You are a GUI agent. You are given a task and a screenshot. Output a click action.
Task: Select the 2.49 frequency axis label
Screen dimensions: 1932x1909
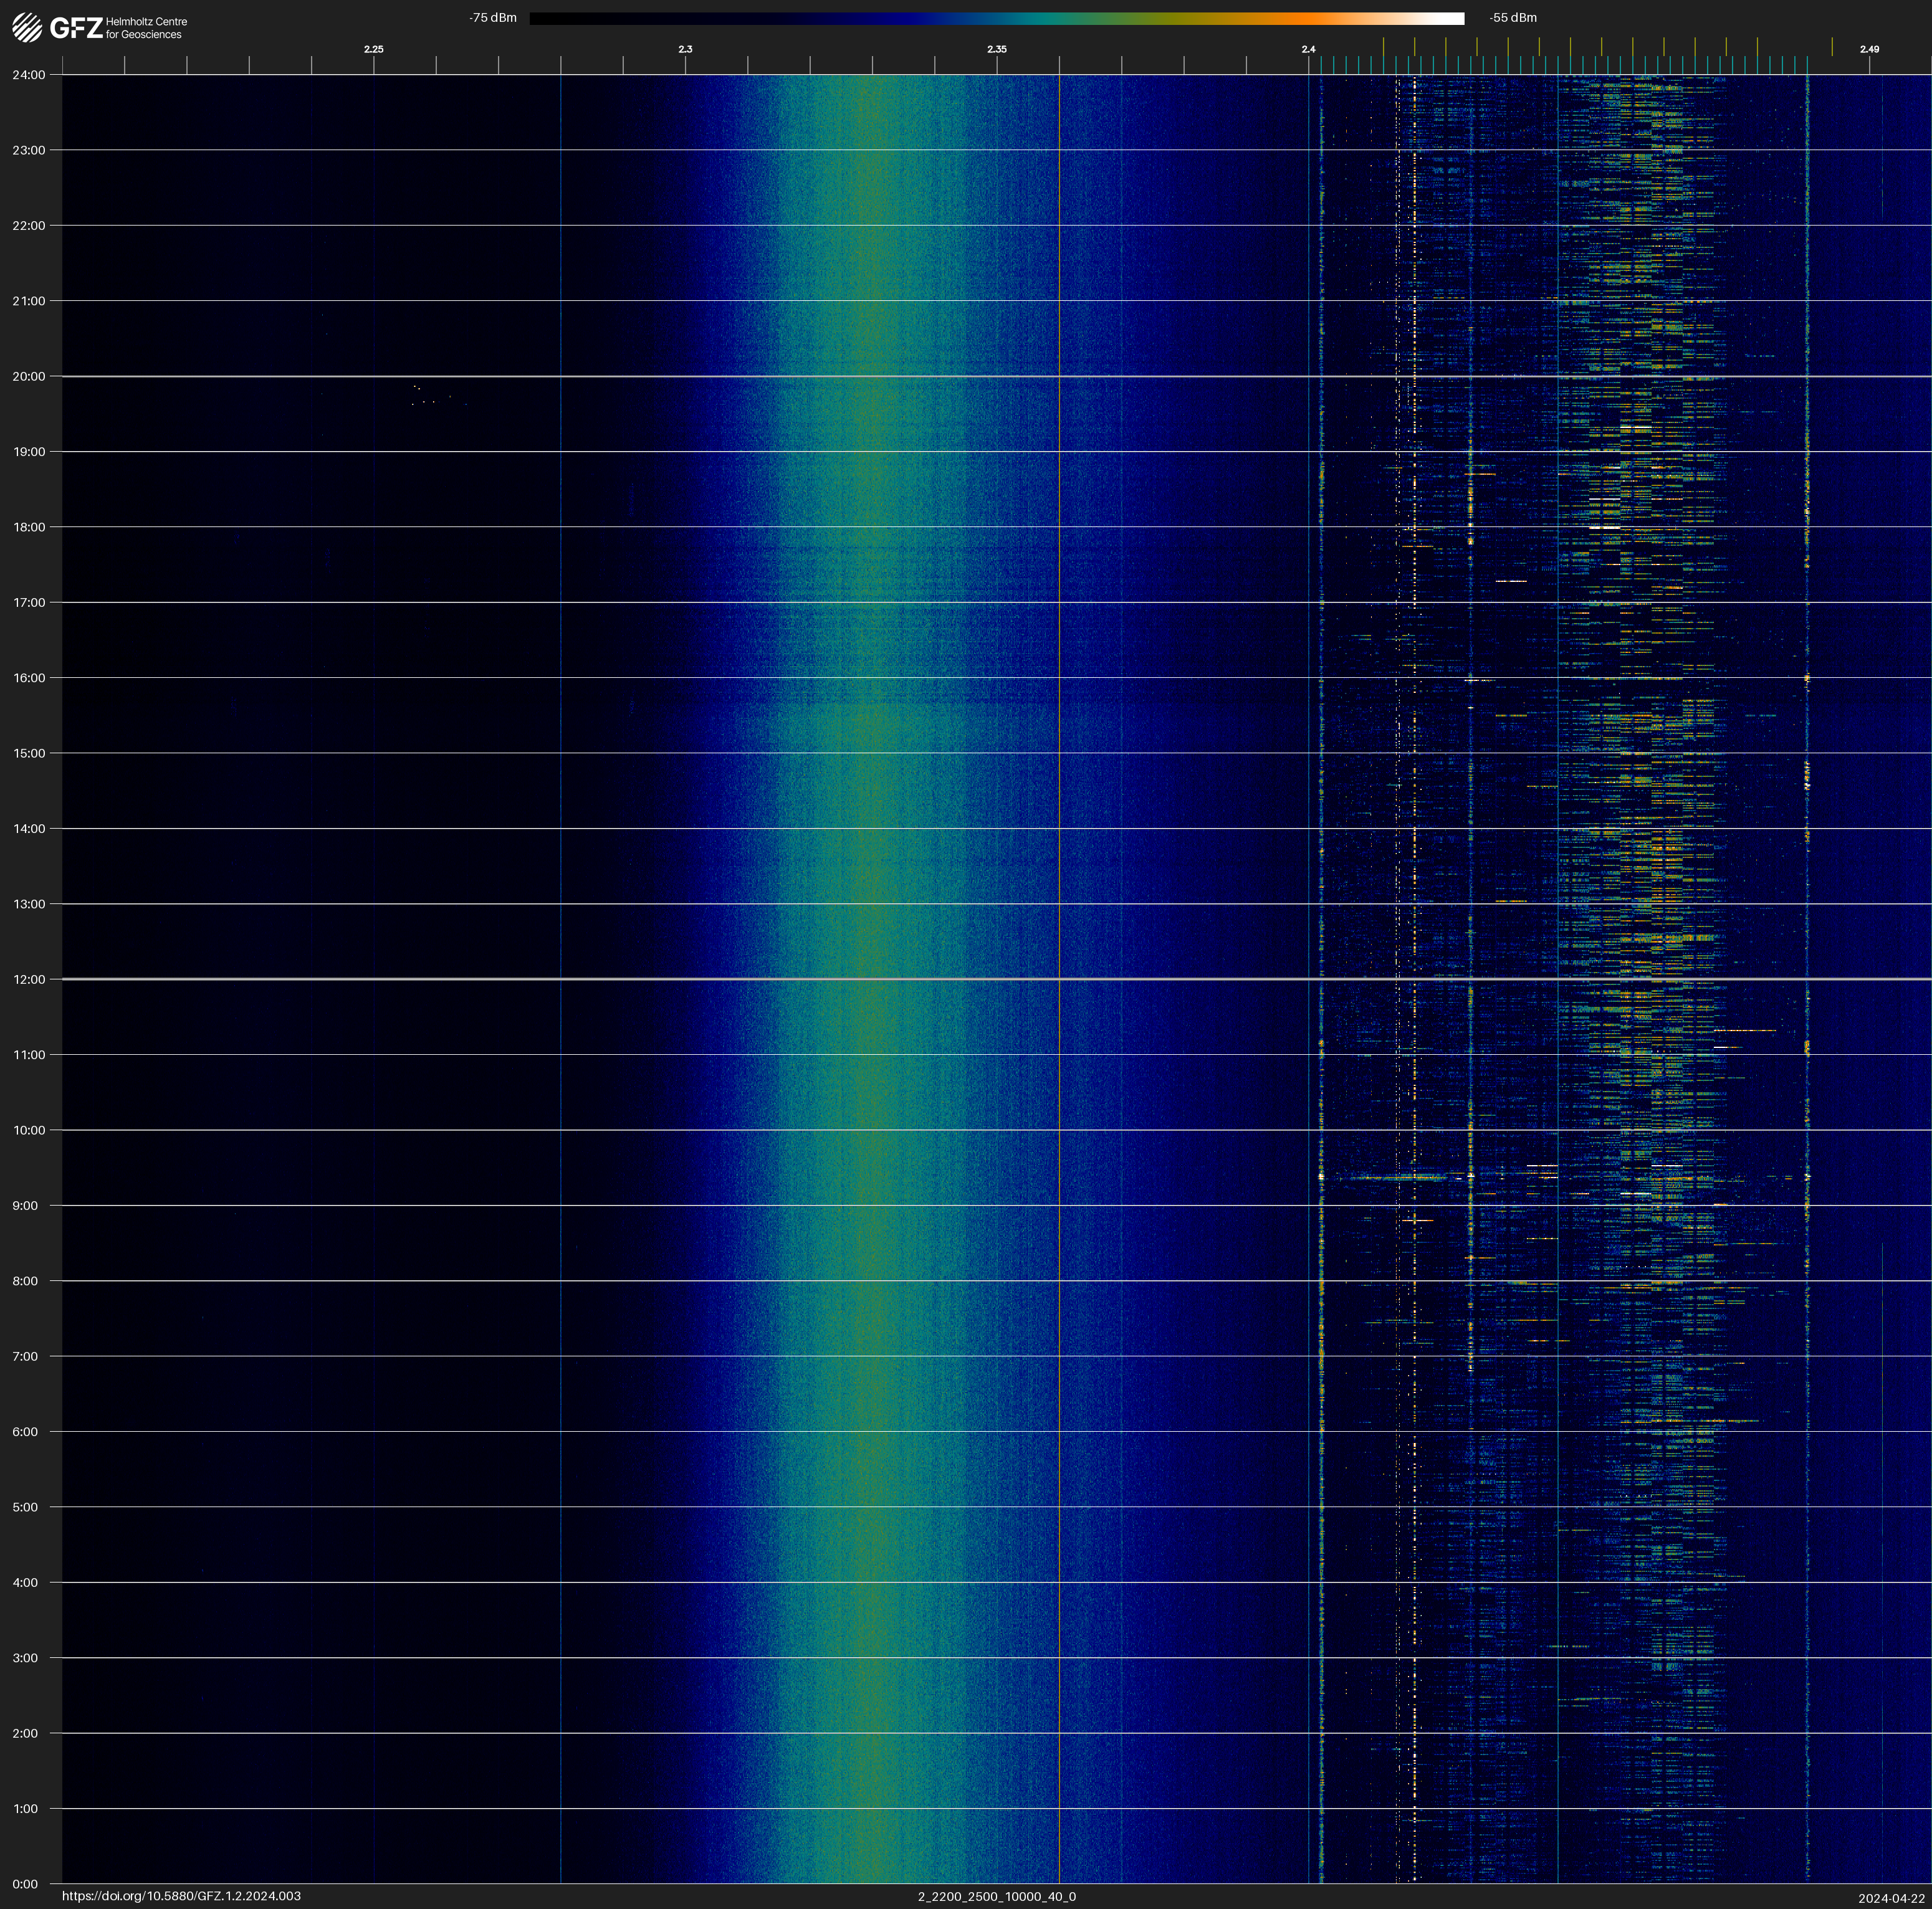(x=1869, y=49)
